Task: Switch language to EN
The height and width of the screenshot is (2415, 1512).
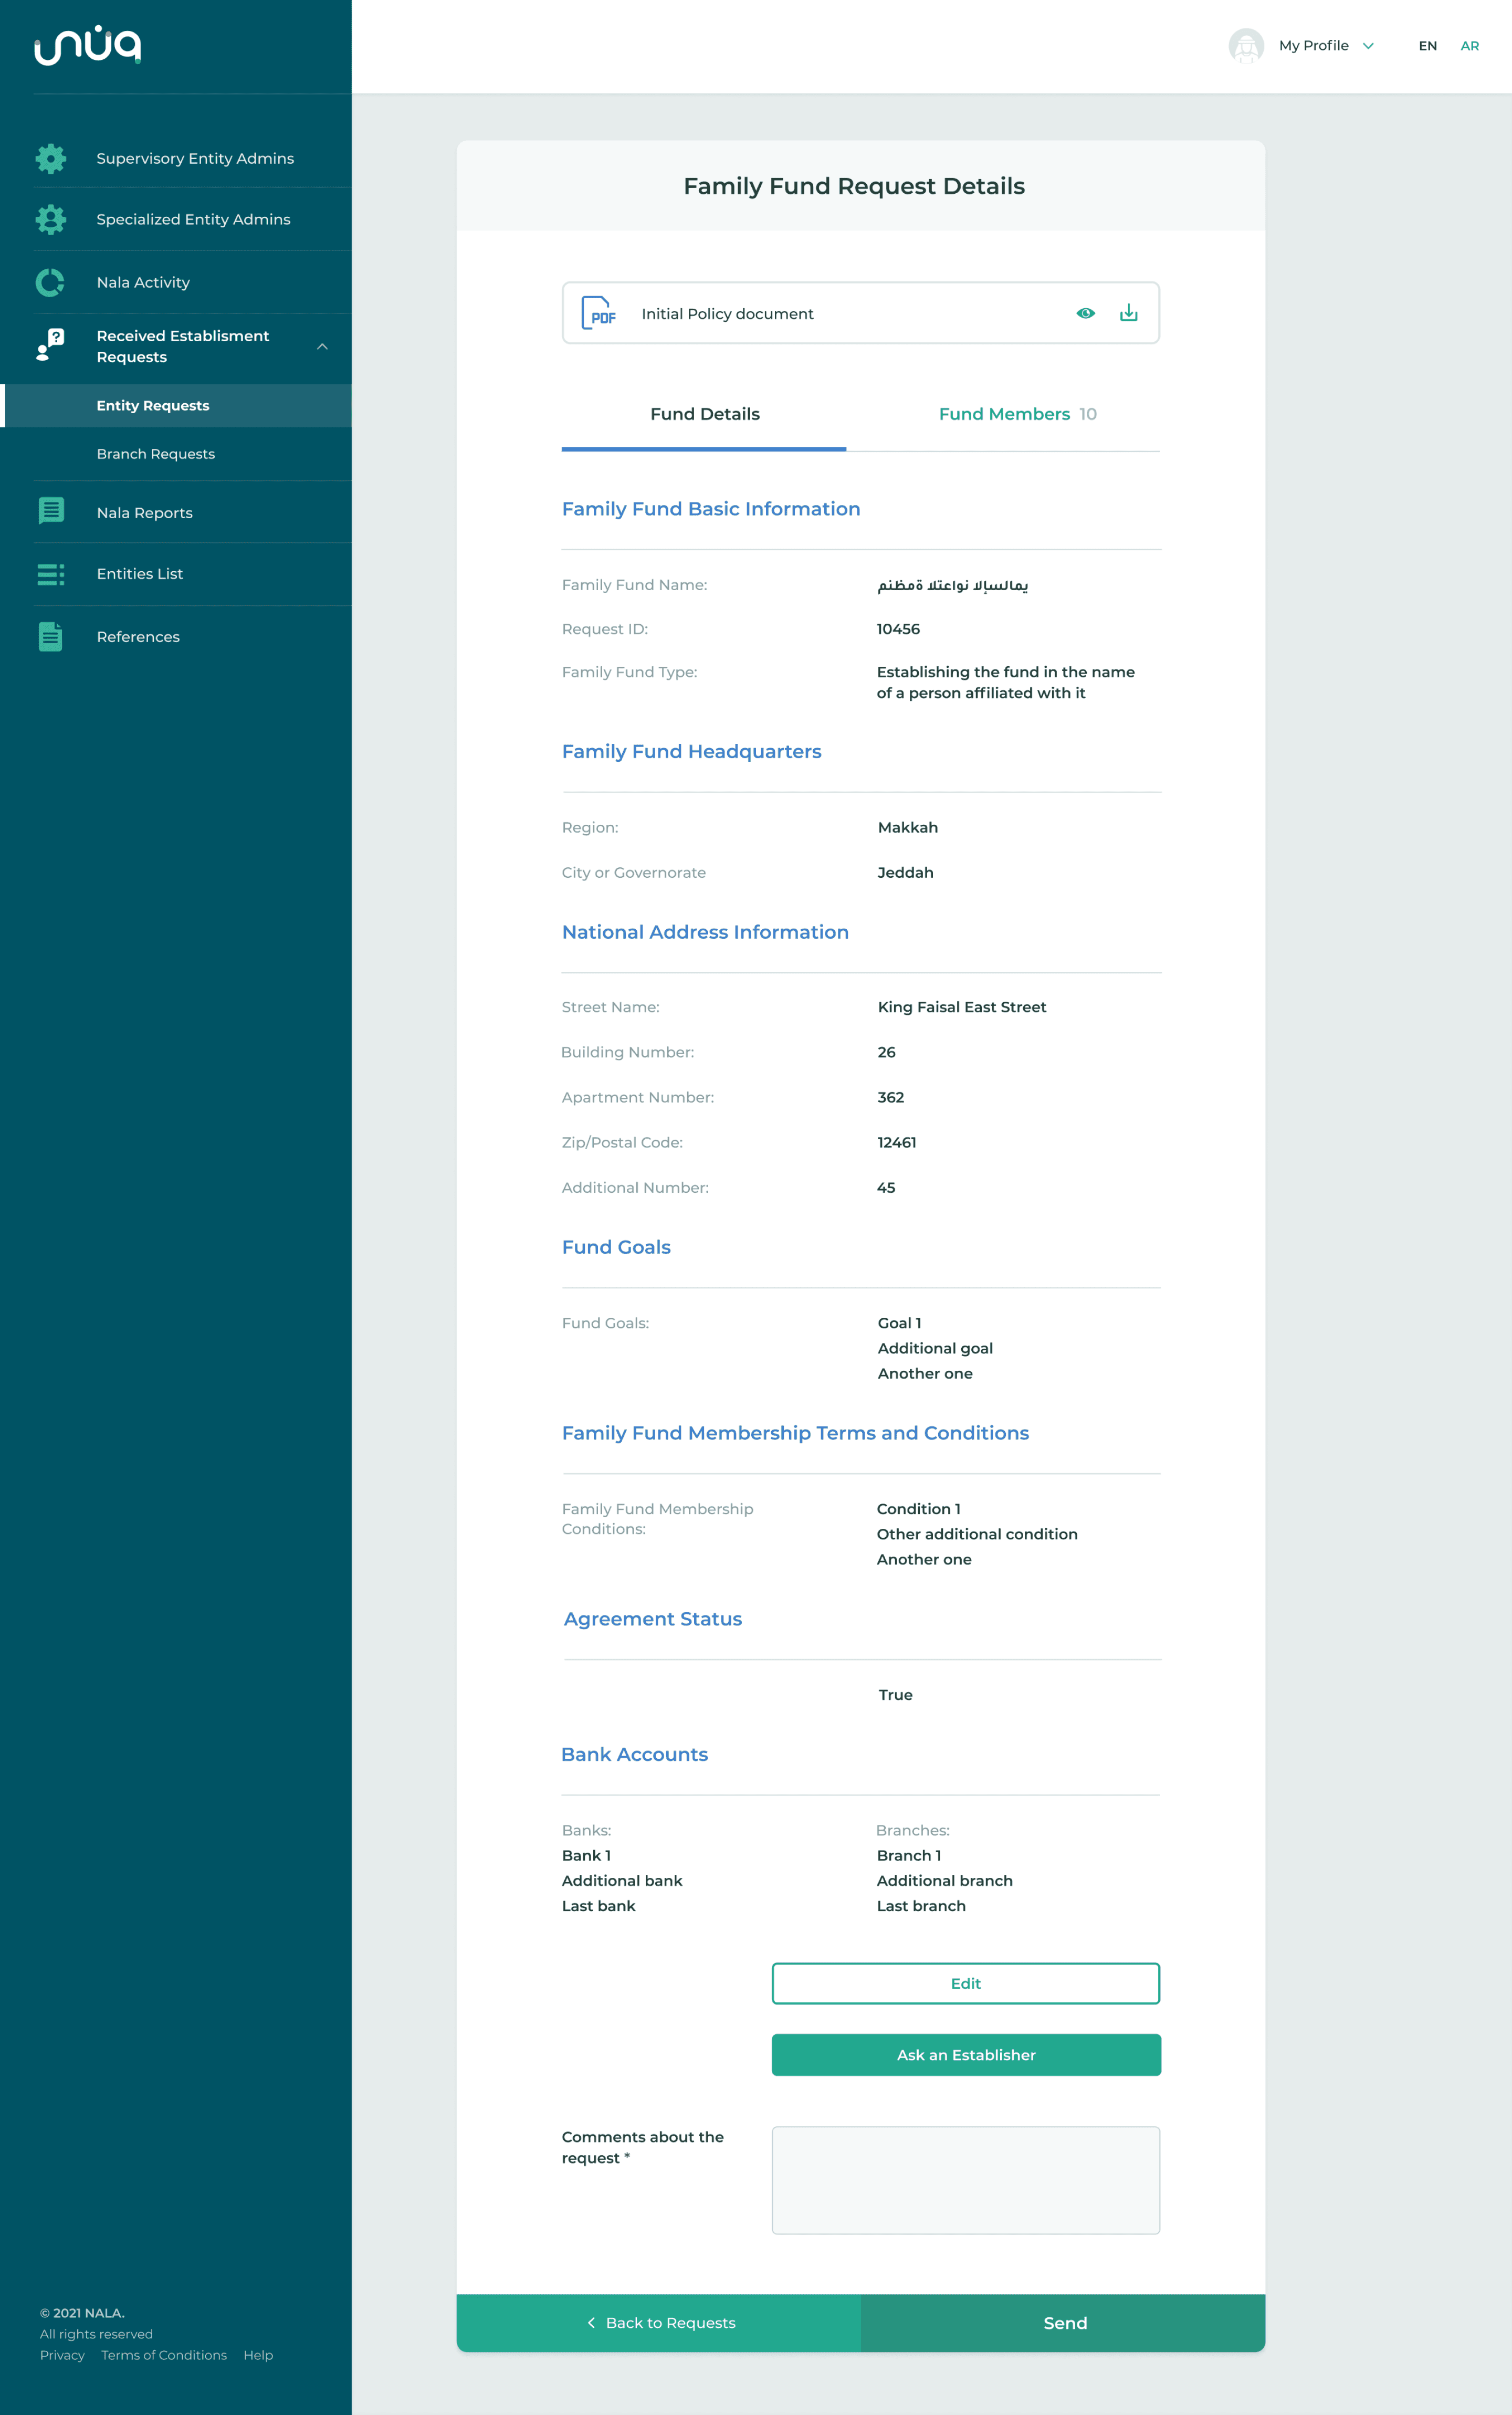Action: (1427, 46)
